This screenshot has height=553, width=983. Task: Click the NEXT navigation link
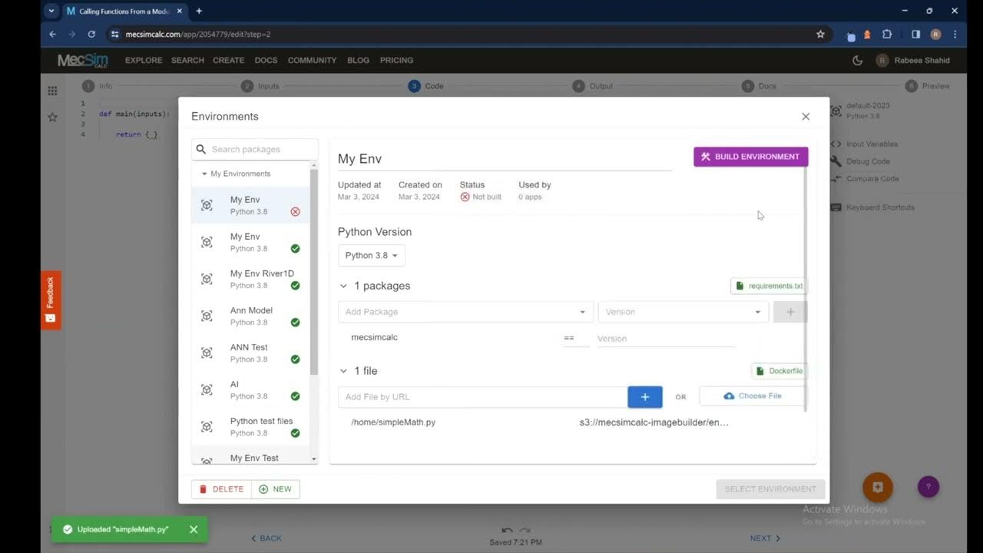766,538
